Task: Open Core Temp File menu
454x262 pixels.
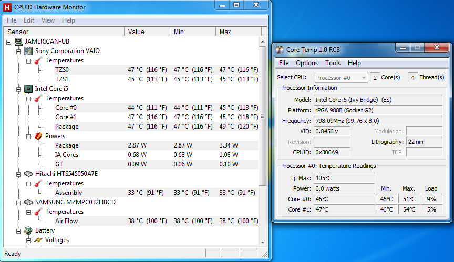Action: tap(284, 63)
